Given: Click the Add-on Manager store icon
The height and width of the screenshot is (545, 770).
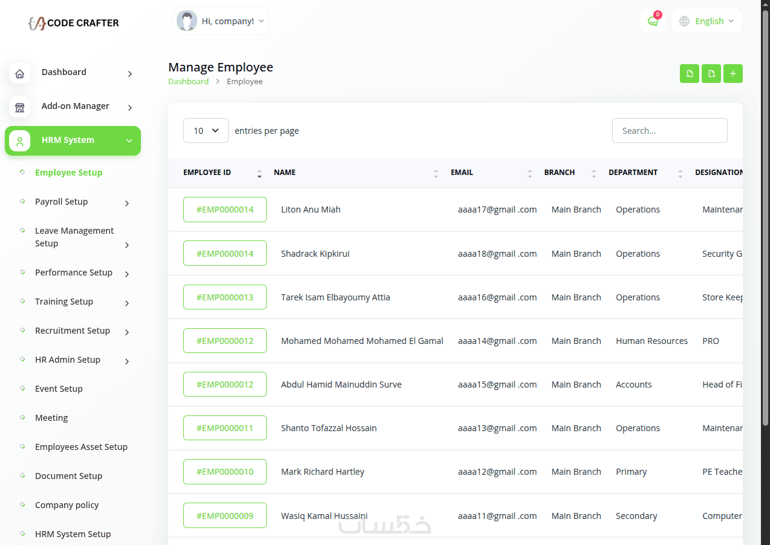Looking at the screenshot, I should point(20,108).
